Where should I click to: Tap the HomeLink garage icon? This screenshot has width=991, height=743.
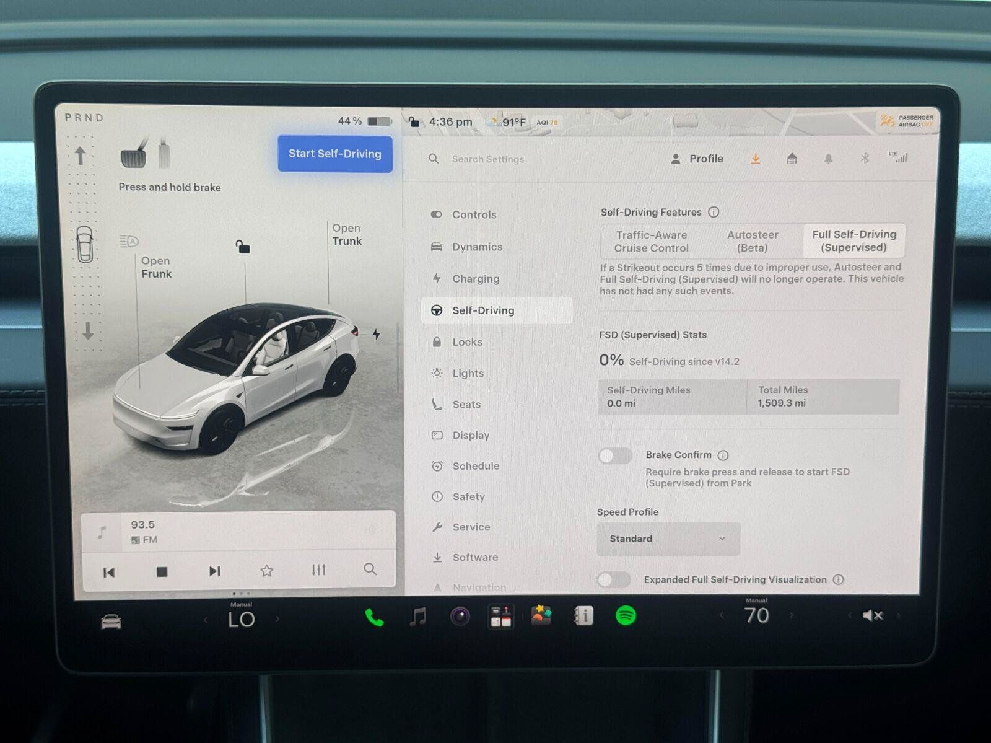[792, 159]
